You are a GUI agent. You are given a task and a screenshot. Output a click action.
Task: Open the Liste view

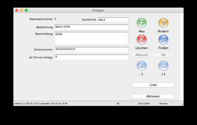pos(153,85)
